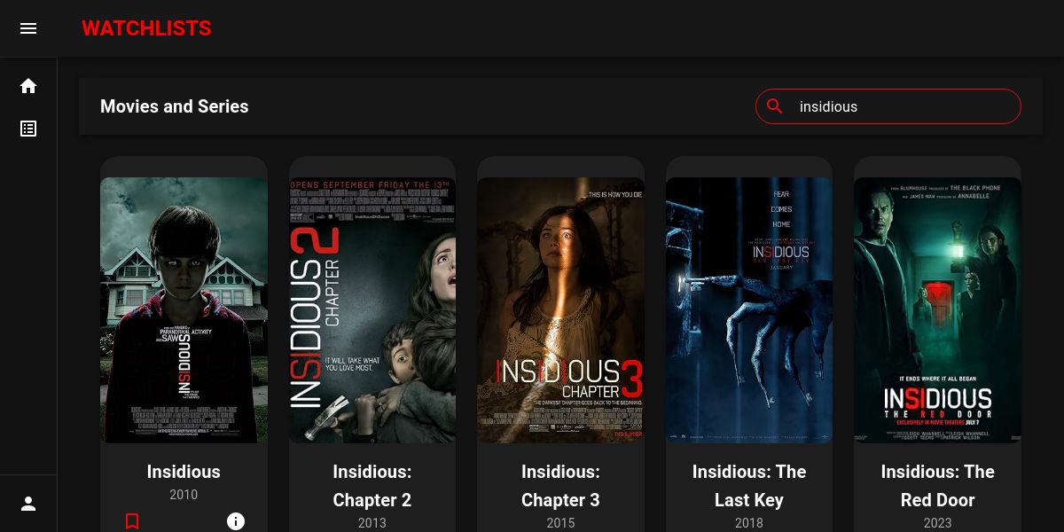
Task: Open the user profile icon
Action: tap(28, 504)
